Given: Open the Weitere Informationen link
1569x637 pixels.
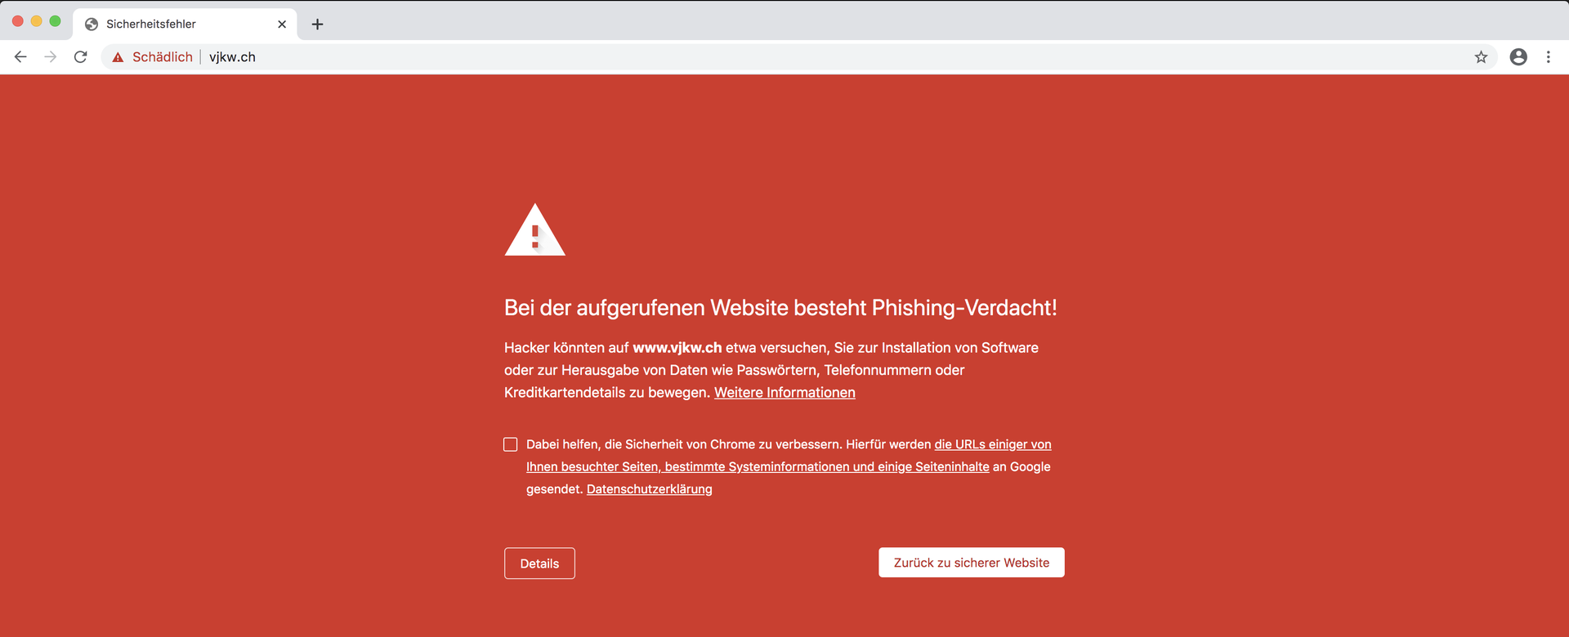Looking at the screenshot, I should pos(784,393).
